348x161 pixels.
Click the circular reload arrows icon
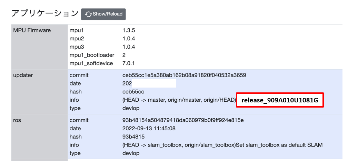click(x=88, y=14)
